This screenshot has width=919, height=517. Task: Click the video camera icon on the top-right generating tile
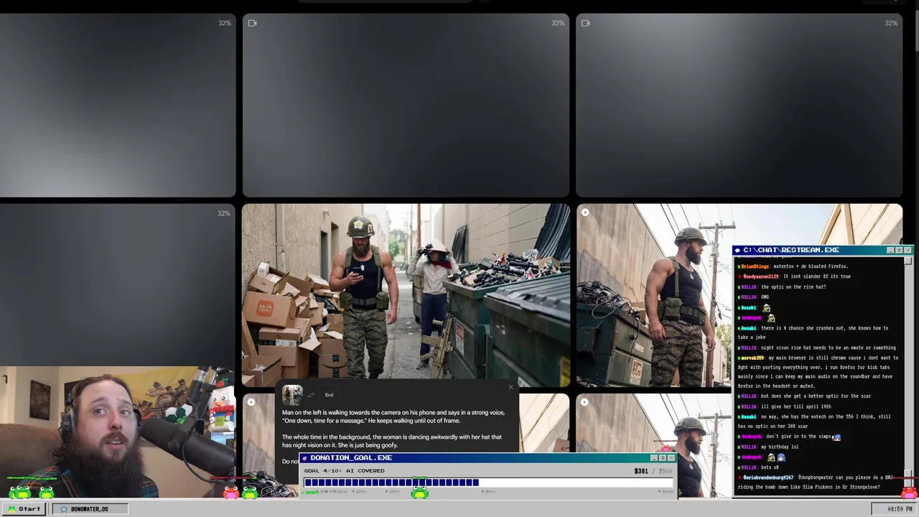585,23
